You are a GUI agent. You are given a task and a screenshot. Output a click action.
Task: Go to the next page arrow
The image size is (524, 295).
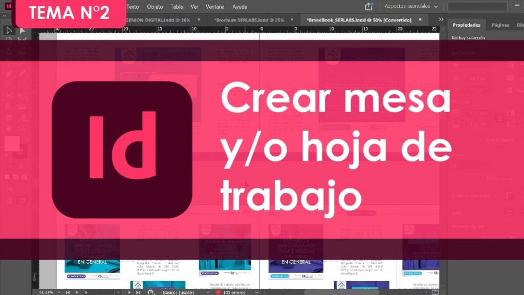129,292
